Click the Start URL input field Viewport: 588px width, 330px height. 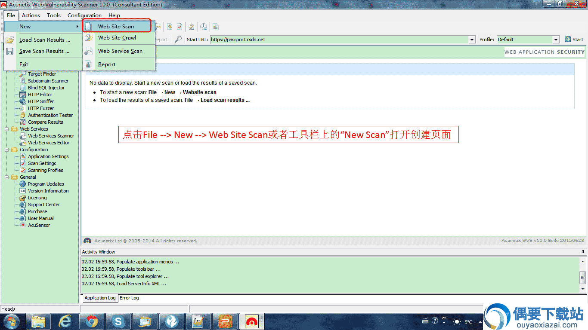(x=339, y=40)
